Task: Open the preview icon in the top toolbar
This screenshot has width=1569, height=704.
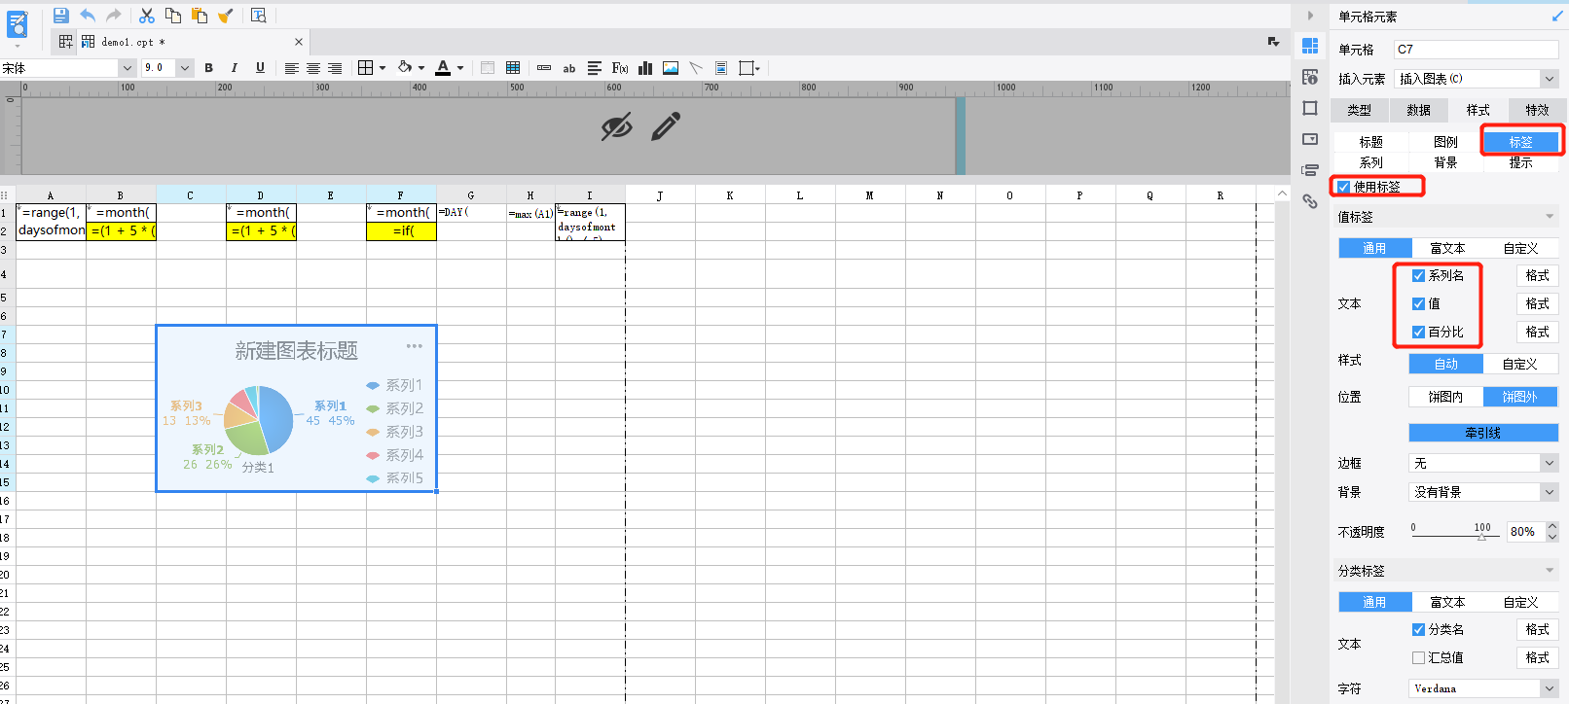Action: (259, 16)
